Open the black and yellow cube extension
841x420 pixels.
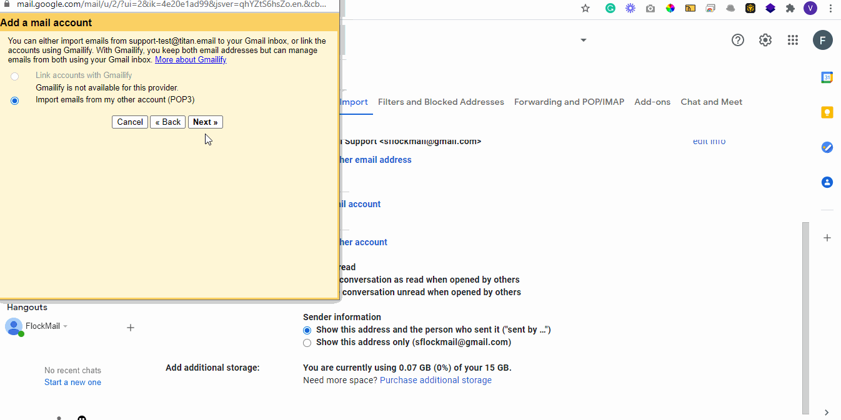coord(750,8)
